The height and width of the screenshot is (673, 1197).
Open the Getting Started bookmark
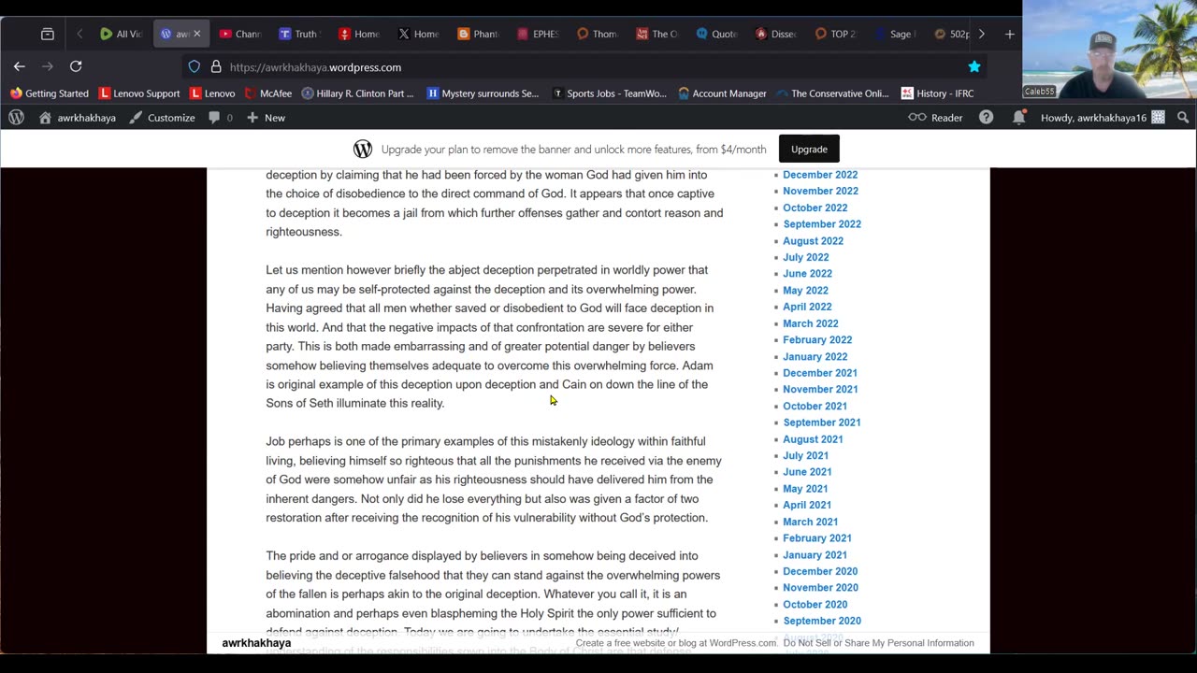(x=50, y=93)
